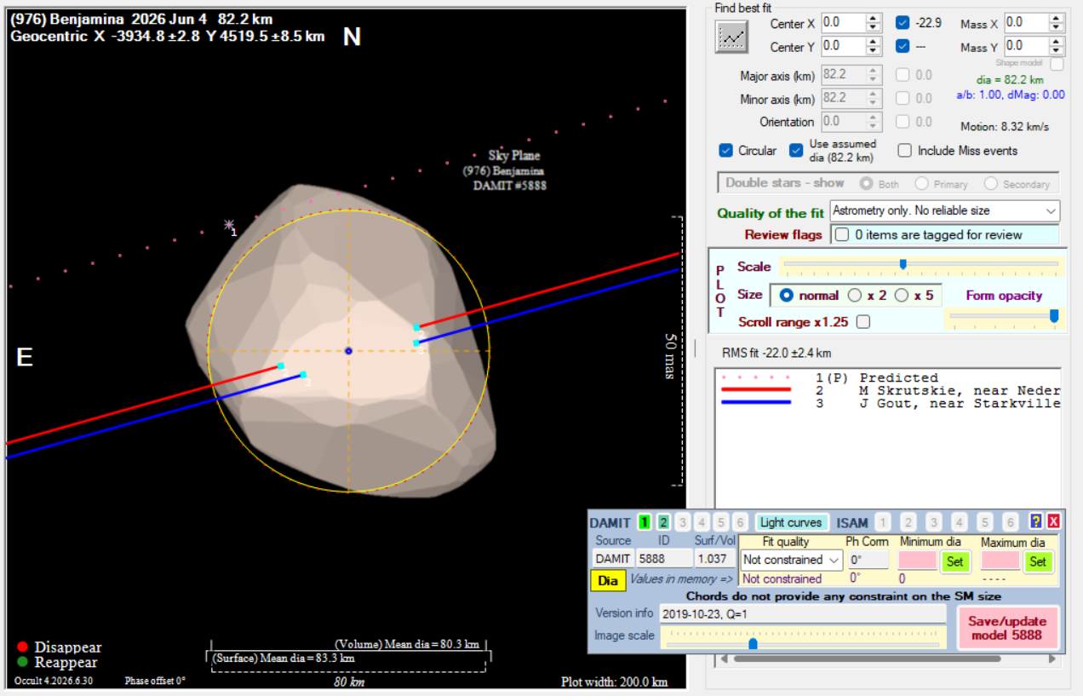Click the Light curves button
Image resolution: width=1083 pixels, height=696 pixels.
pyautogui.click(x=791, y=522)
